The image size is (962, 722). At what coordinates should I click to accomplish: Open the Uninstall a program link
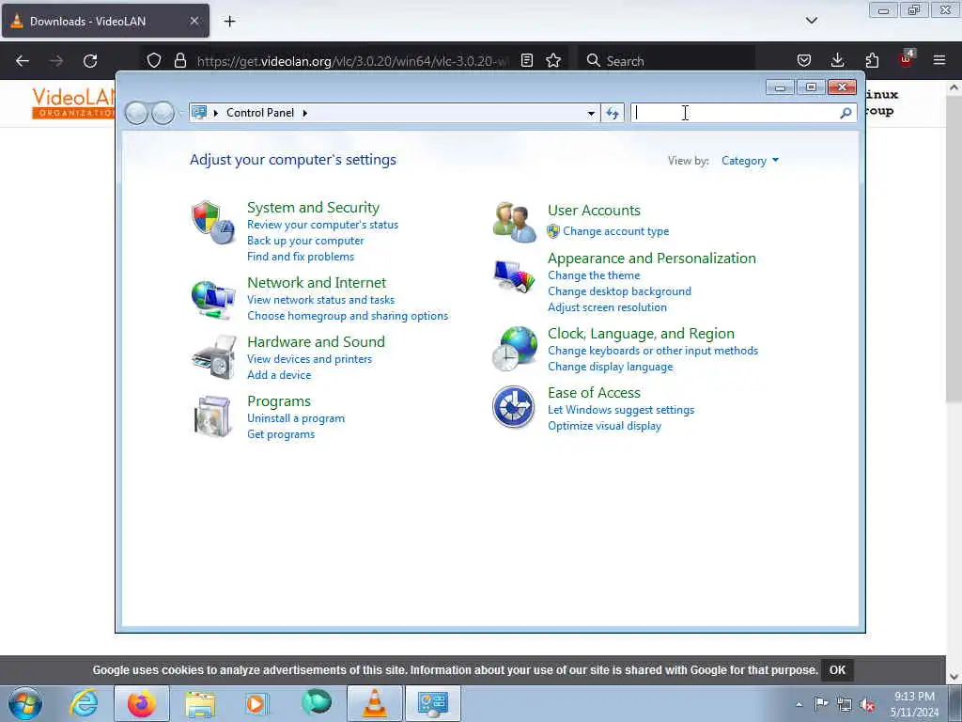(296, 418)
